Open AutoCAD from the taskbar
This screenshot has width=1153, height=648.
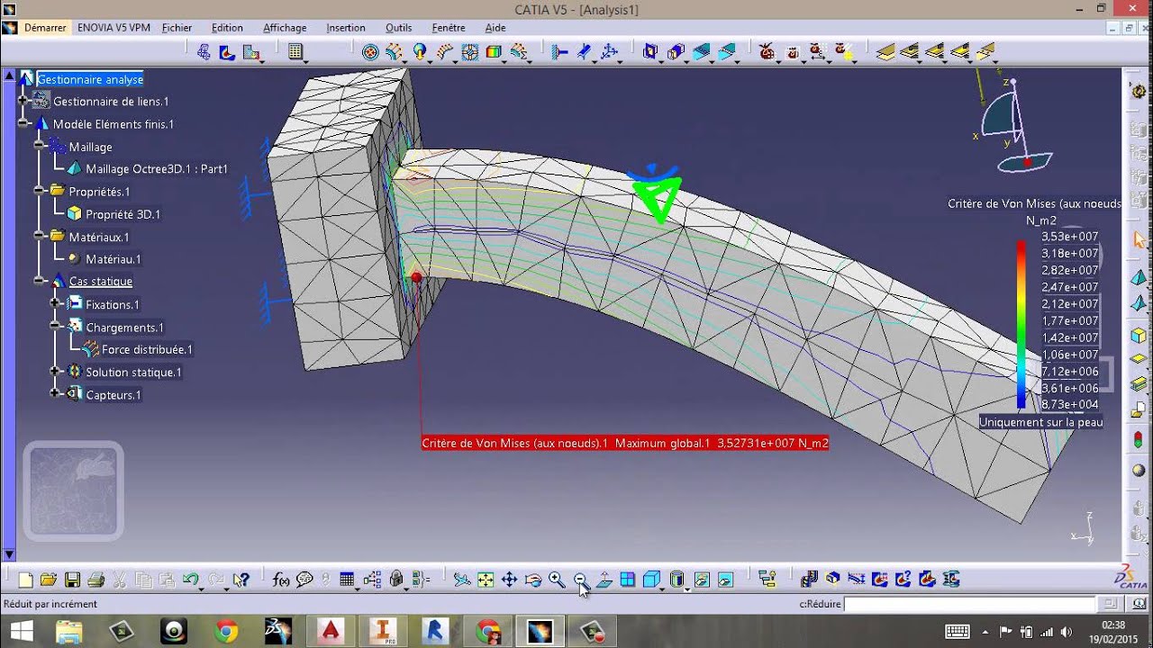pos(331,631)
